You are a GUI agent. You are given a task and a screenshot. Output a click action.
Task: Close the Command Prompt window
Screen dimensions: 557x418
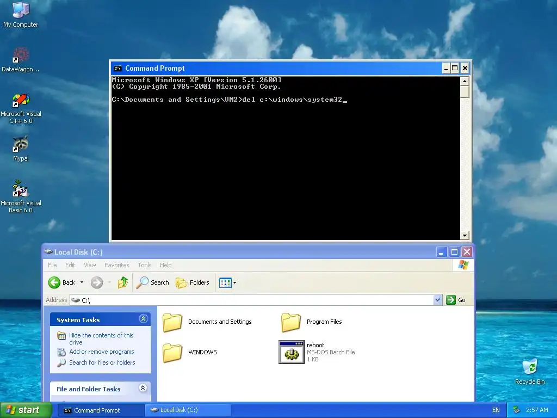click(x=465, y=68)
